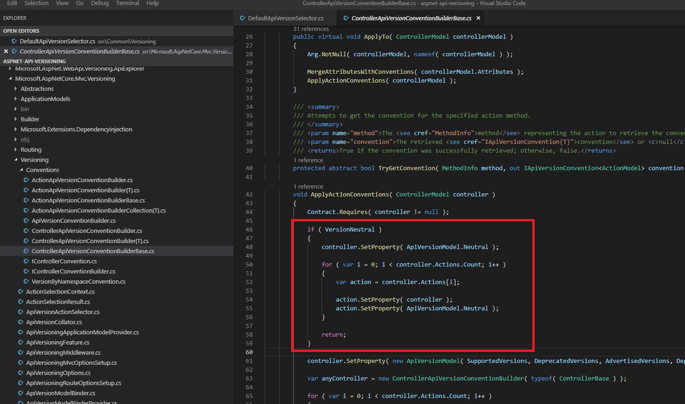The height and width of the screenshot is (404, 685).
Task: Click C# icon of ApiVersionConventionBuilder.cs
Action: pyautogui.click(x=26, y=220)
